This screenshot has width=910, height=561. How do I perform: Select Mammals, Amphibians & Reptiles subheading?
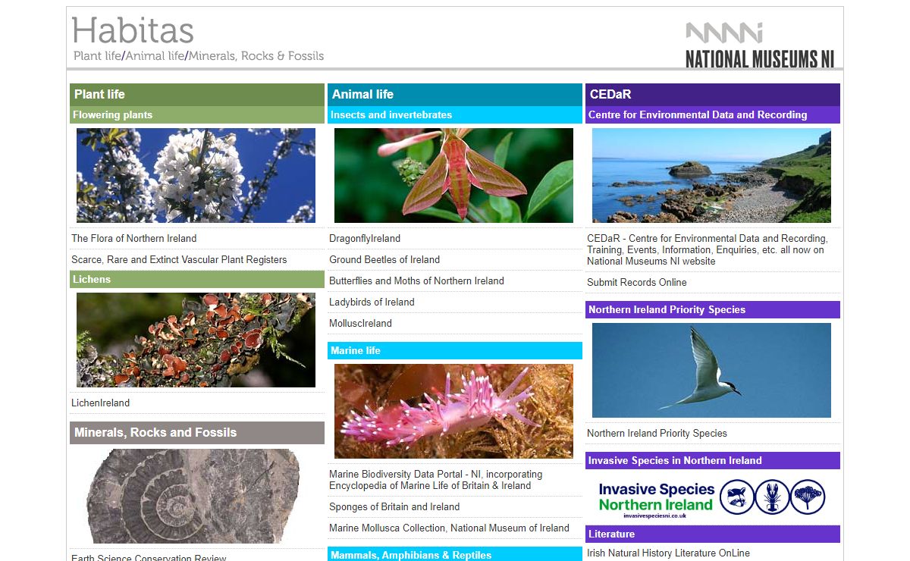[x=455, y=554]
